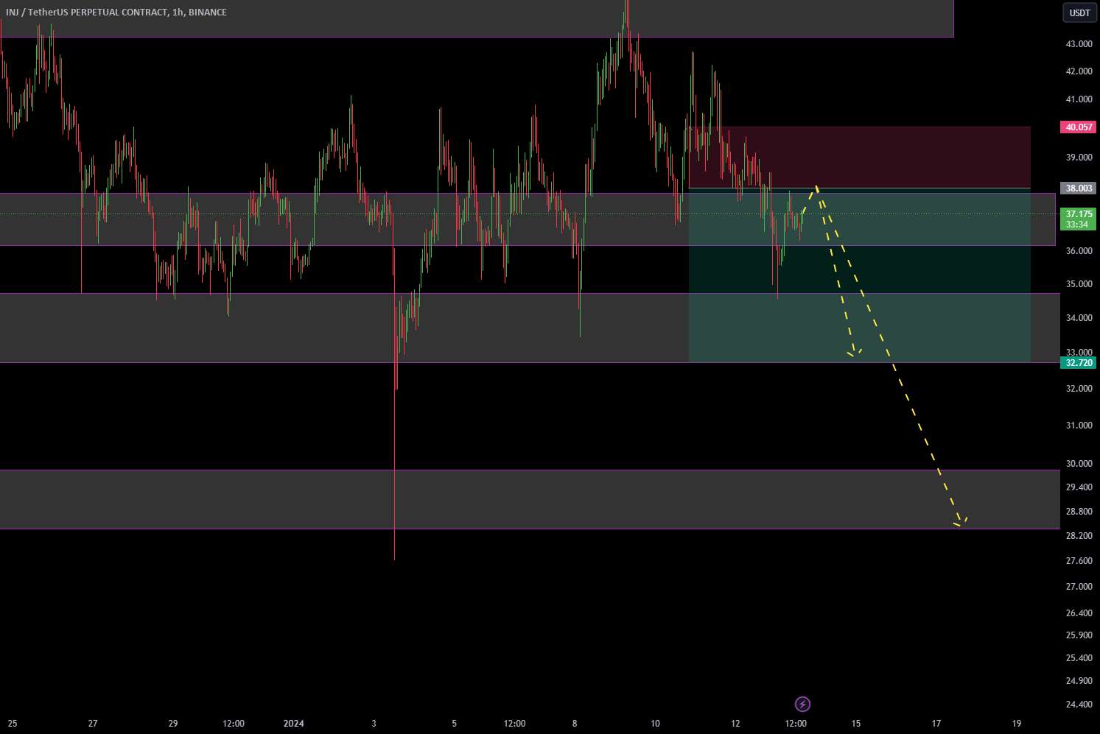1100x734 pixels.
Task: Click the 31.000 price axis label
Action: [x=1079, y=426]
